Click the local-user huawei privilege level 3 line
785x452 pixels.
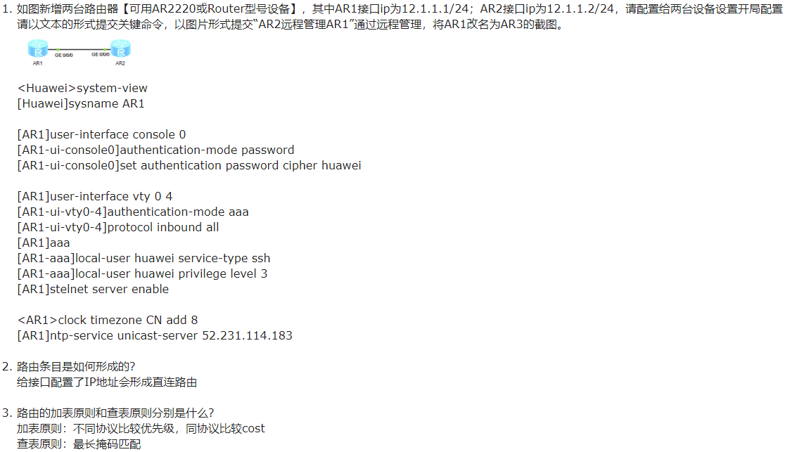pos(143,274)
